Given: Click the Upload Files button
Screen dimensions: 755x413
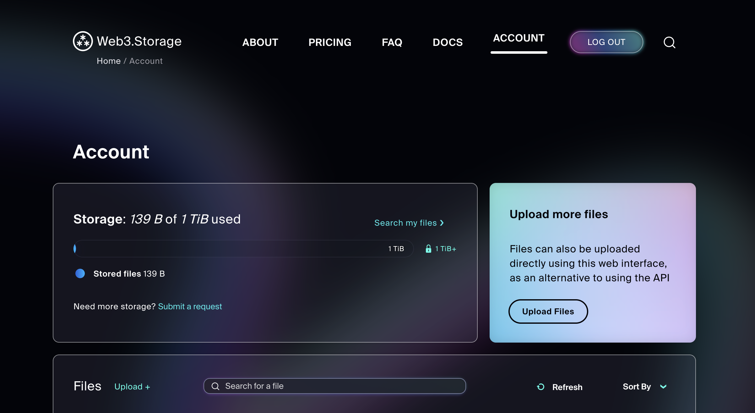Looking at the screenshot, I should [548, 311].
